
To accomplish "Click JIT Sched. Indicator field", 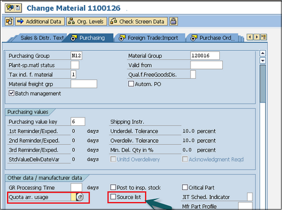I will point(250,197).
